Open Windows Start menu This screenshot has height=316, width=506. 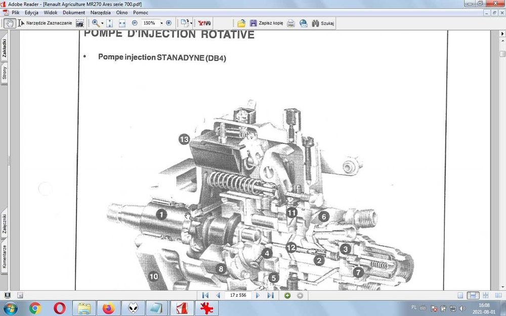[11, 308]
